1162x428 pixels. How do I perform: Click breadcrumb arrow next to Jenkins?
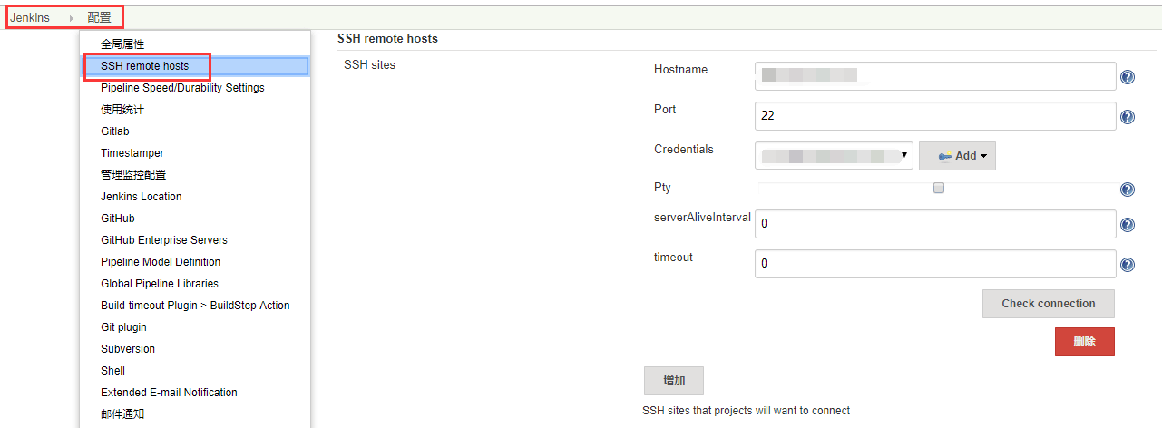(71, 18)
